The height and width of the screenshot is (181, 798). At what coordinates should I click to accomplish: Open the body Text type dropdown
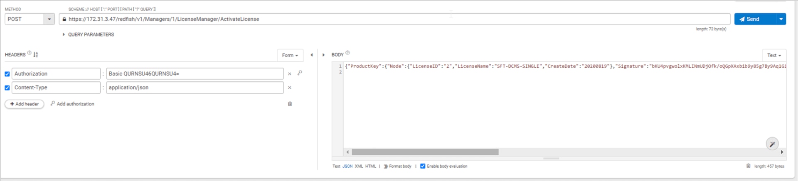click(774, 55)
